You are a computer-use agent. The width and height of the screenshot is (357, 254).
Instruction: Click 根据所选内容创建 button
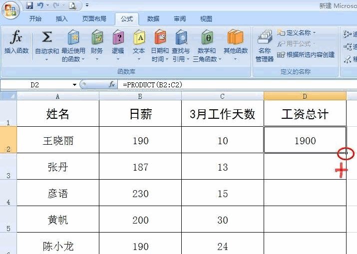coord(306,55)
